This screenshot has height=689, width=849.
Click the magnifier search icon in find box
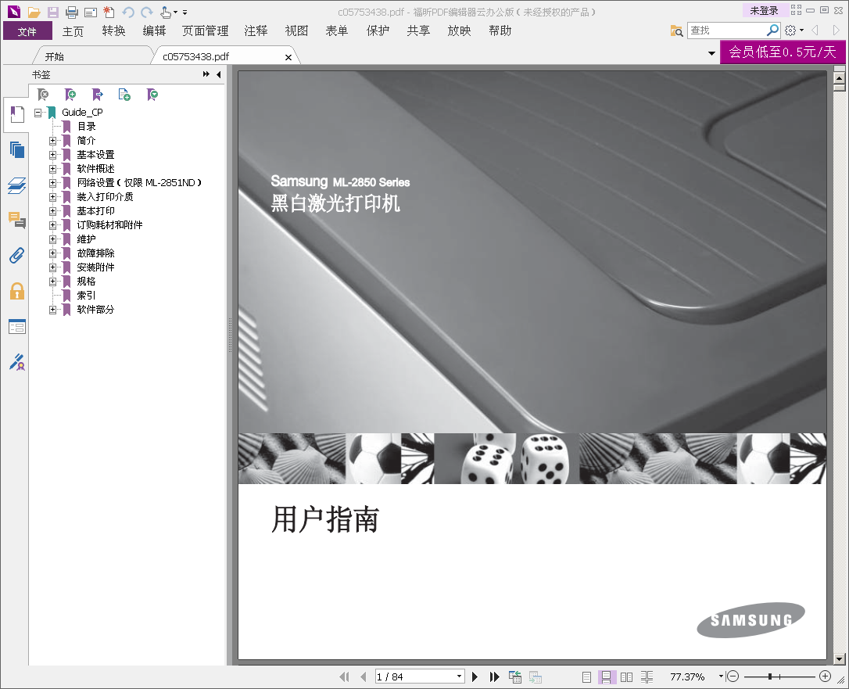(x=772, y=31)
